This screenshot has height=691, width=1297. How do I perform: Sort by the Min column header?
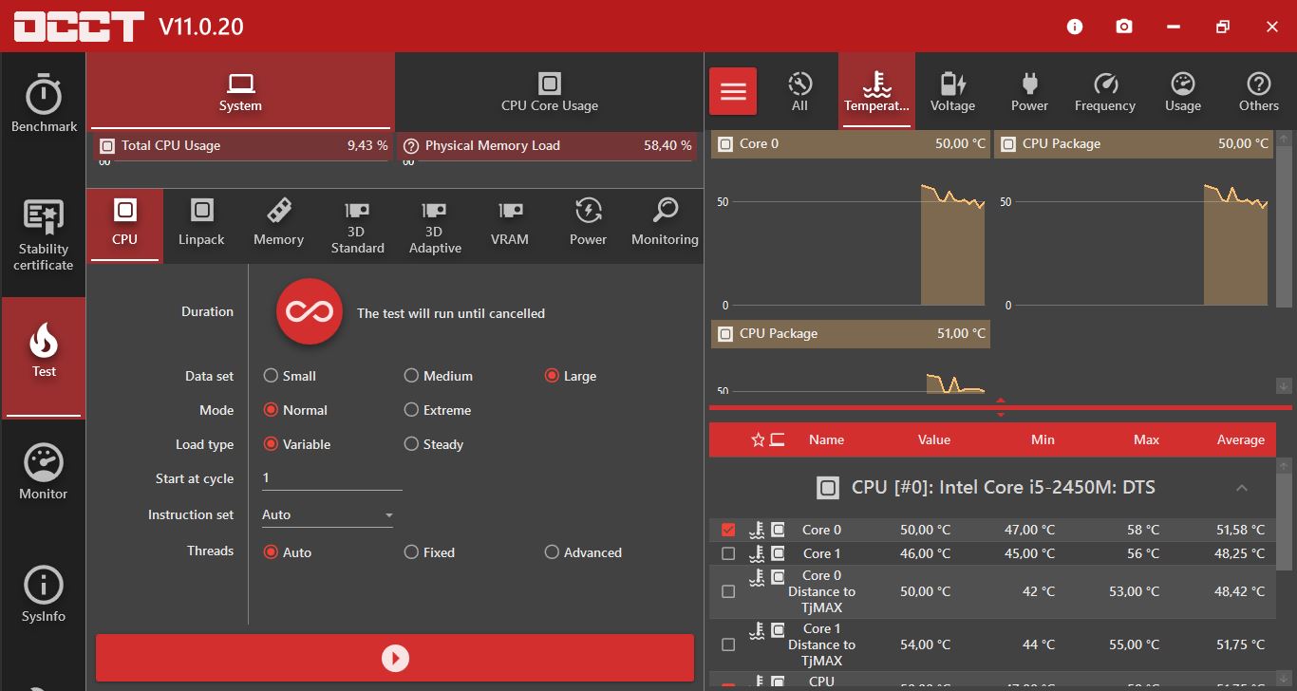(1043, 439)
